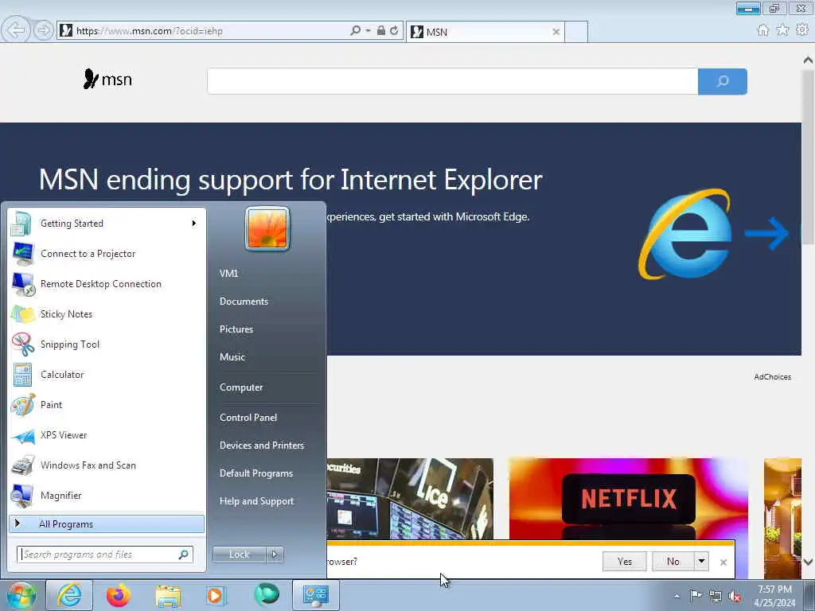815x611 pixels.
Task: Click the page scrollbar down arrow
Action: tap(809, 562)
